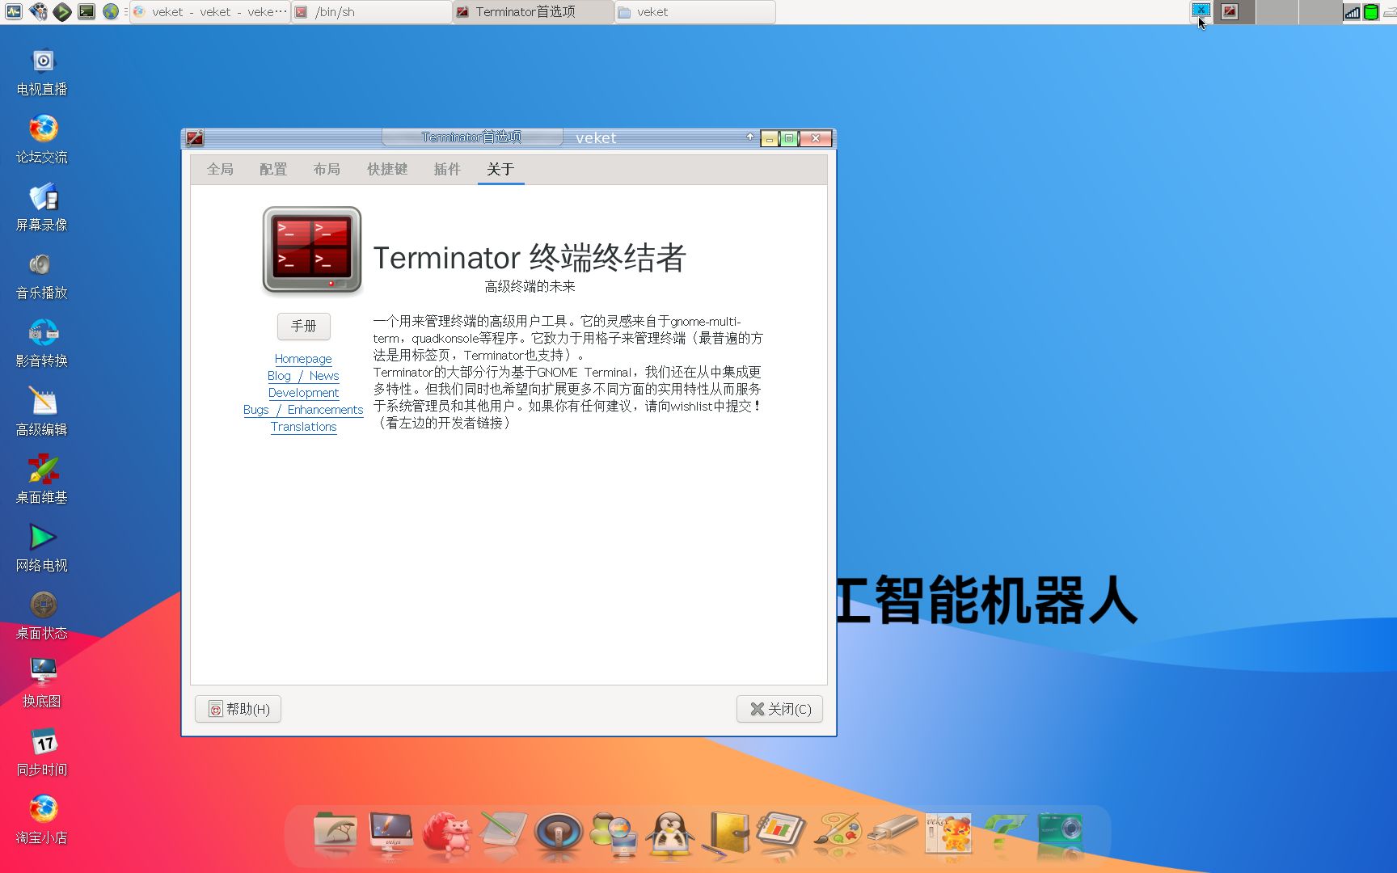The image size is (1397, 873).
Task: Click the screenshot scissors tray icon
Action: pyautogui.click(x=1201, y=11)
